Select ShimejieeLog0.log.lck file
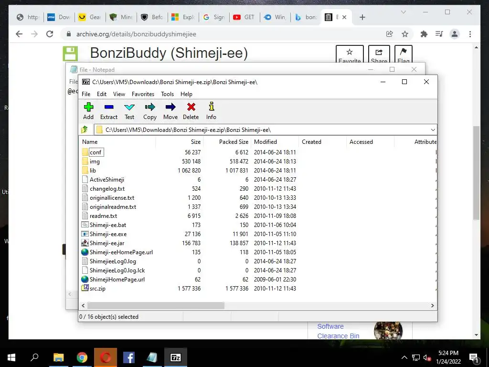Image resolution: width=489 pixels, height=367 pixels. click(x=113, y=270)
